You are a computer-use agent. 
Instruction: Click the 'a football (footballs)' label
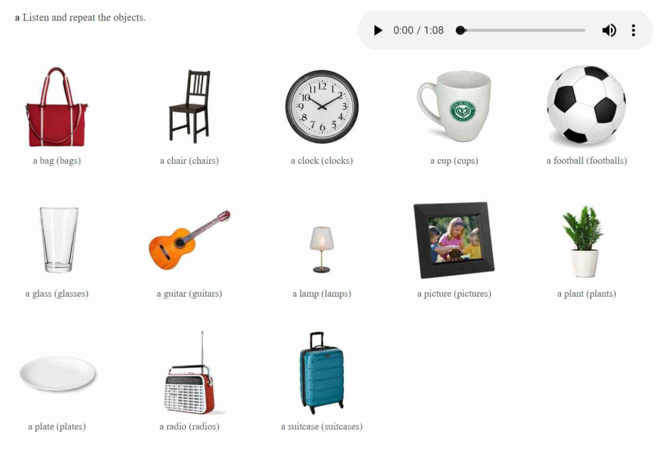587,160
